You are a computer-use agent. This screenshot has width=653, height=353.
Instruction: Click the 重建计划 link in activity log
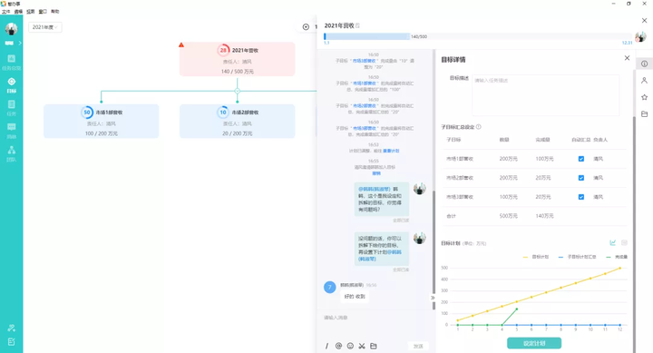click(x=391, y=151)
